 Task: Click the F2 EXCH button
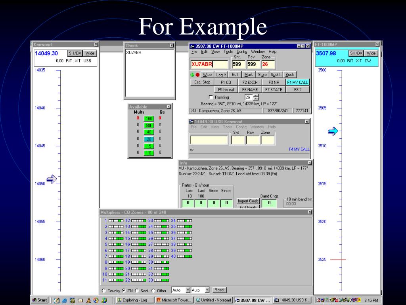[x=250, y=83]
